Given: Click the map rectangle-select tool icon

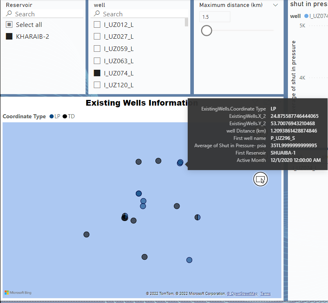Looking at the screenshot, I should (261, 179).
